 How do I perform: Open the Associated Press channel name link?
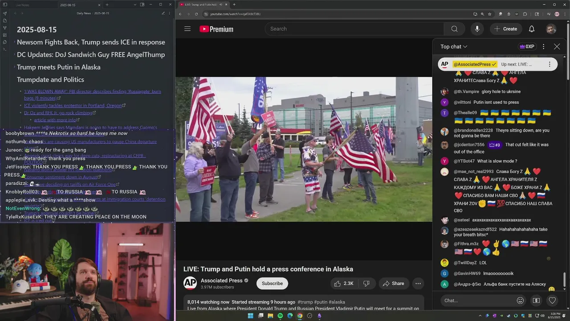tap(221, 280)
